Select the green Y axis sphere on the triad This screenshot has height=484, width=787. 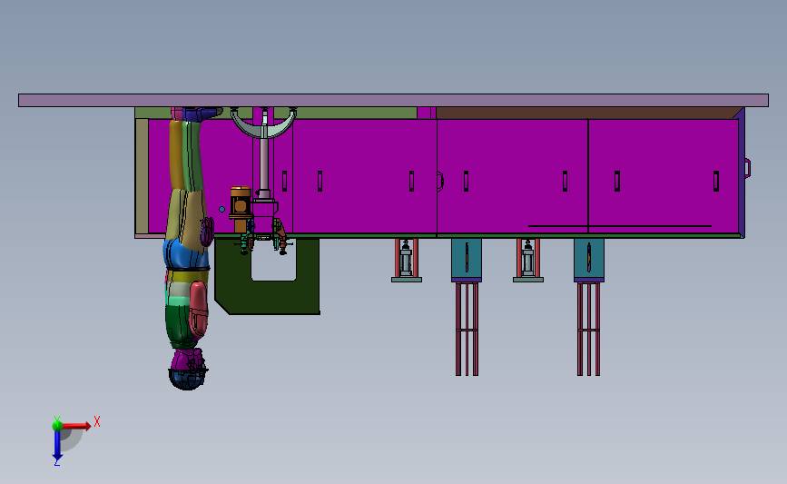click(x=57, y=426)
